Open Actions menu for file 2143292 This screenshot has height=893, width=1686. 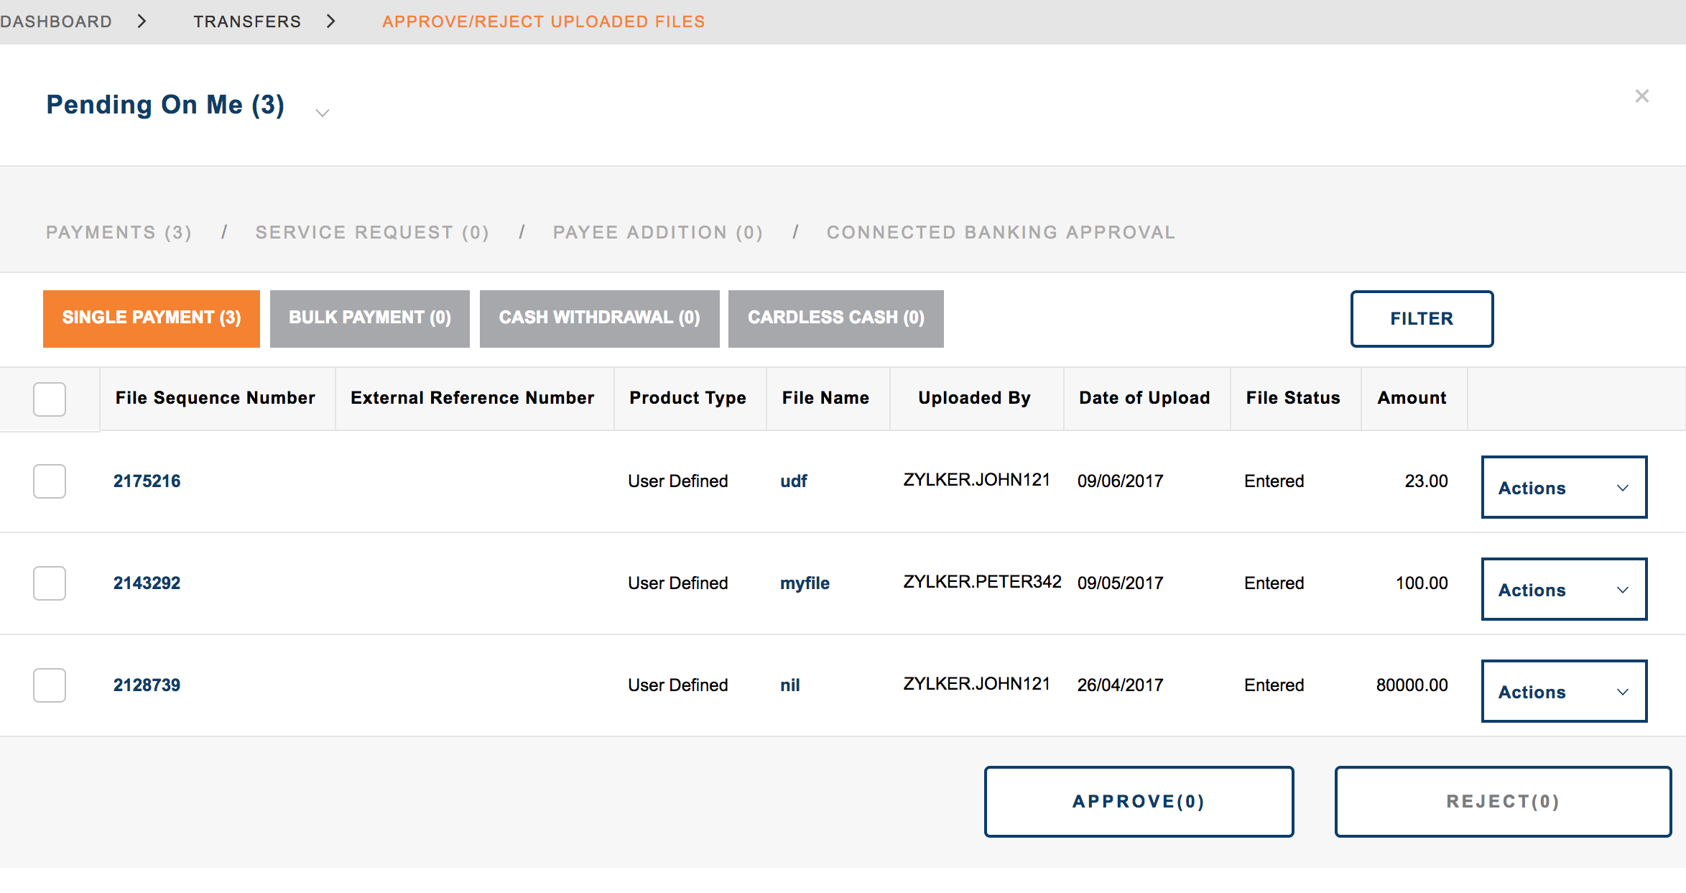[1563, 589]
